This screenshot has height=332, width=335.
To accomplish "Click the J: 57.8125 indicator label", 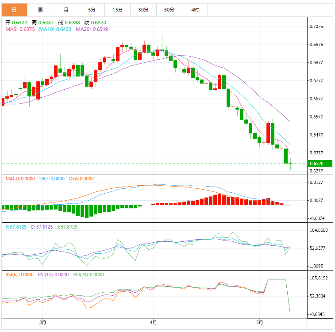I will click(x=67, y=227).
